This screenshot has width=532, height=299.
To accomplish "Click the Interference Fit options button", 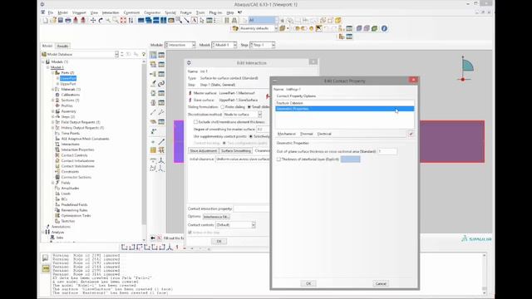I will pyautogui.click(x=216, y=217).
